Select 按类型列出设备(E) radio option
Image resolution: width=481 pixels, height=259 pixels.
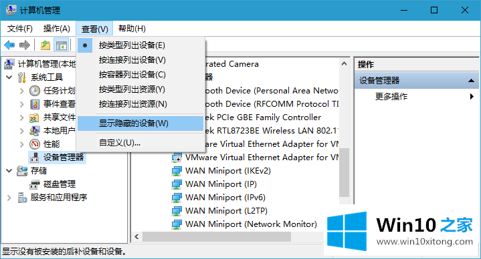[x=140, y=45]
